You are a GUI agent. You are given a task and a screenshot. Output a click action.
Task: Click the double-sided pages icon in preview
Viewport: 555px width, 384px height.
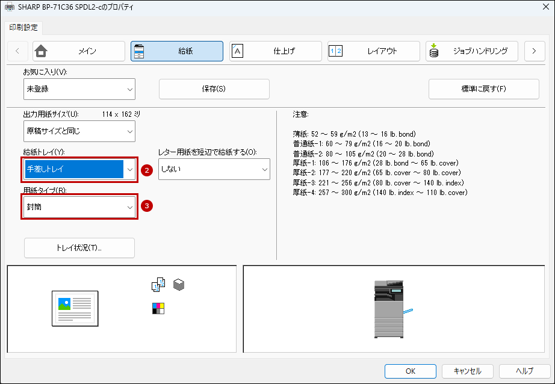pyautogui.click(x=158, y=285)
